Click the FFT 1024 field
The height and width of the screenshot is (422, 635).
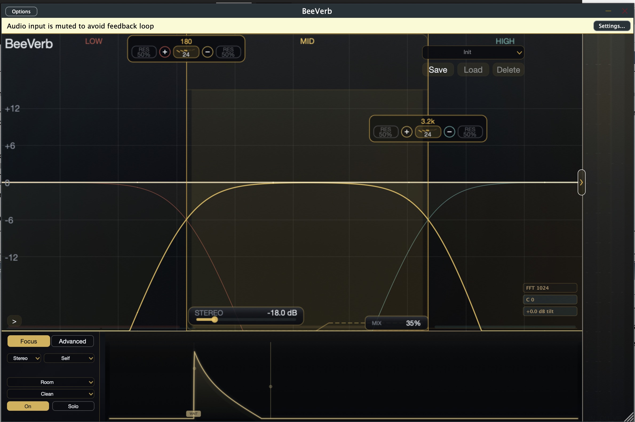click(550, 288)
